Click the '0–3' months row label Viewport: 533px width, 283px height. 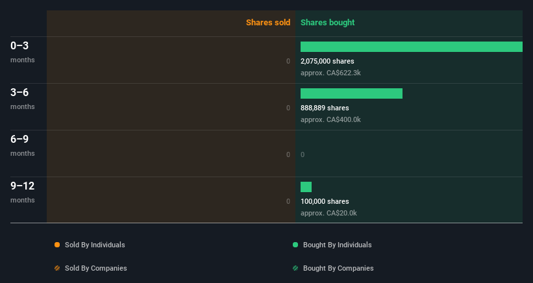click(x=23, y=52)
